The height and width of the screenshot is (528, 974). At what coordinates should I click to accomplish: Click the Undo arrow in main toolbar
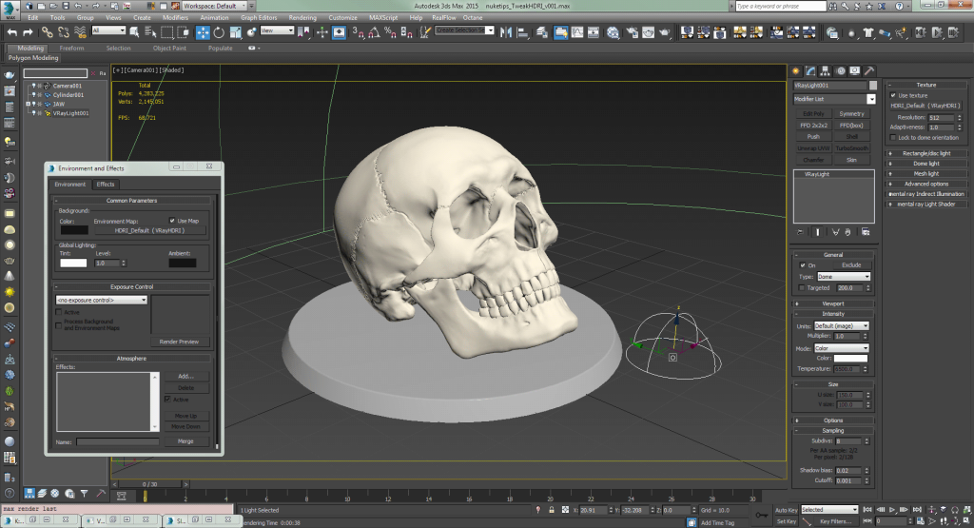pyautogui.click(x=13, y=32)
